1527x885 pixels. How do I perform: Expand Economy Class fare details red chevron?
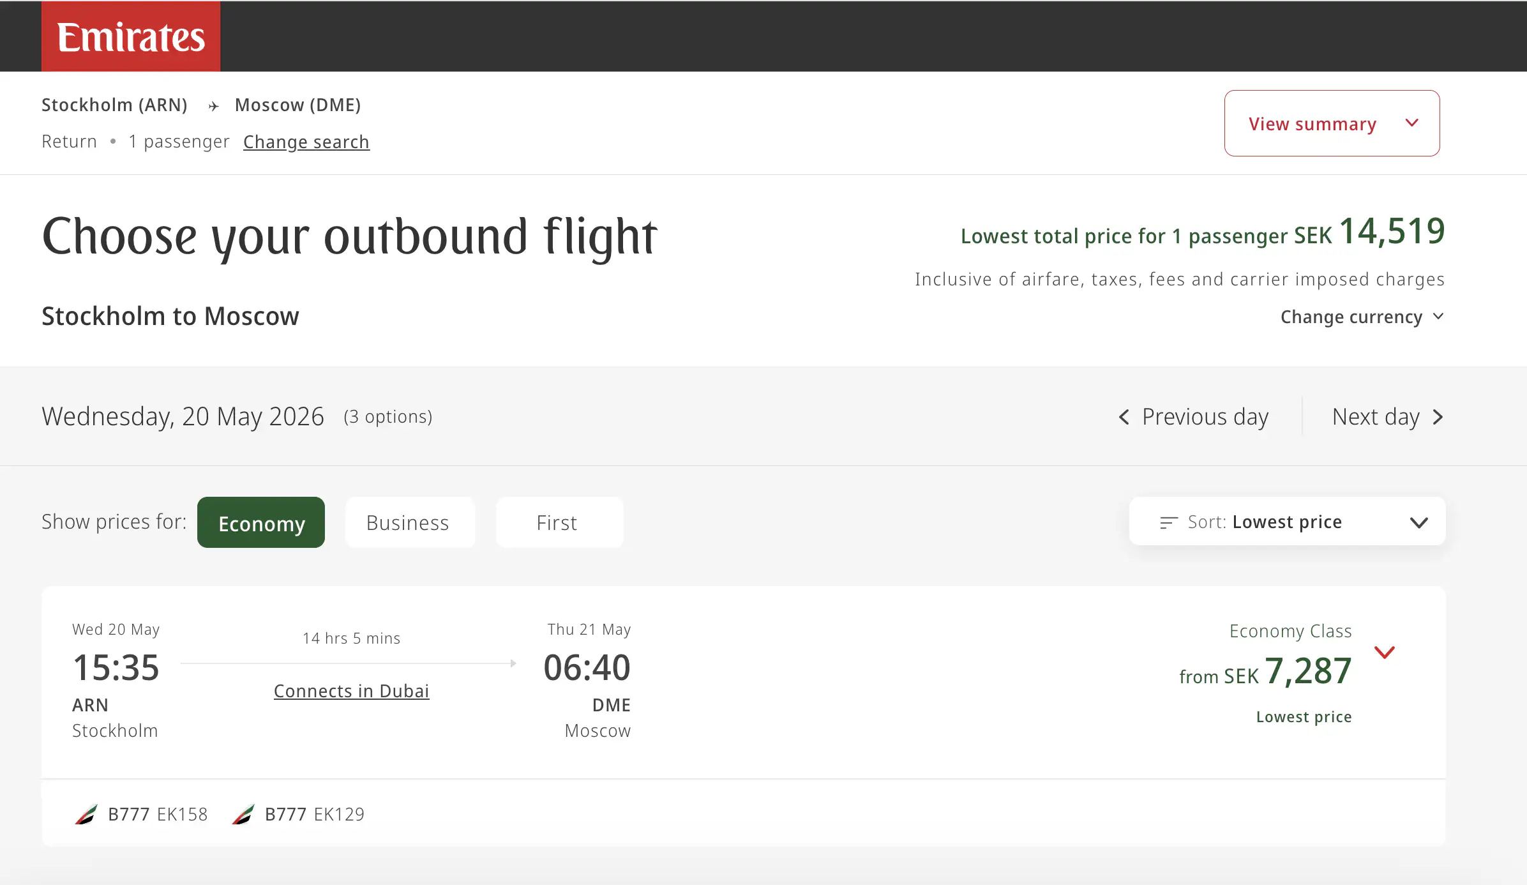tap(1385, 652)
